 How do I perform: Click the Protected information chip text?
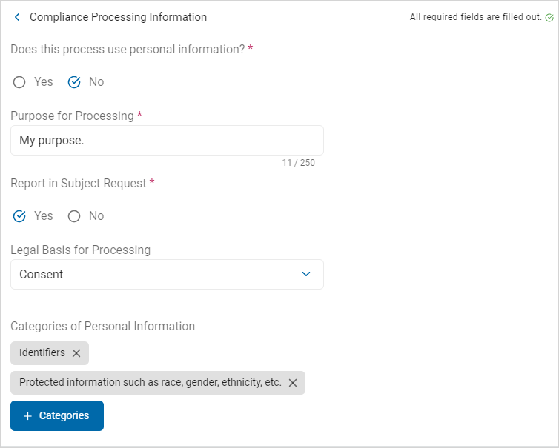(x=150, y=383)
